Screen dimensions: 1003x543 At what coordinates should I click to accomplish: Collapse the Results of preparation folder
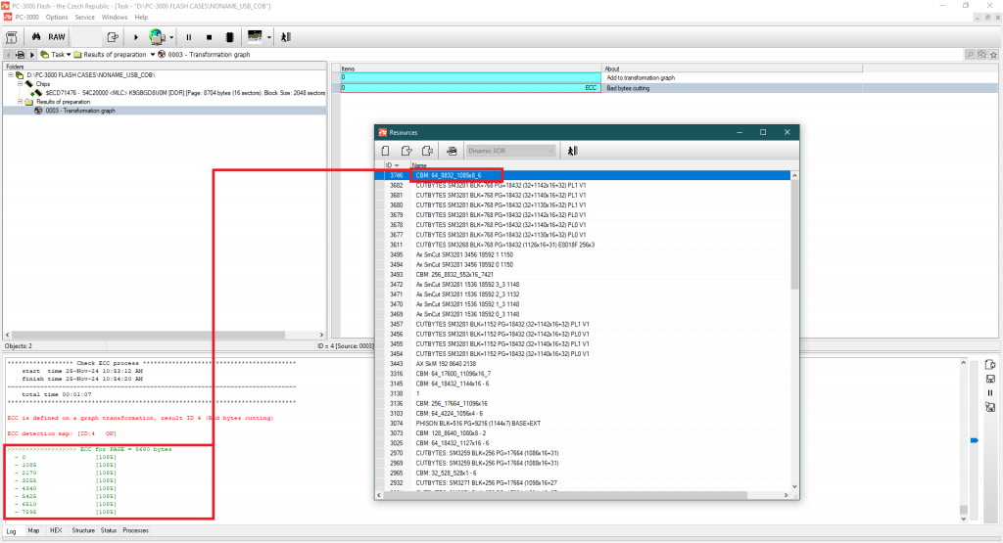click(20, 102)
